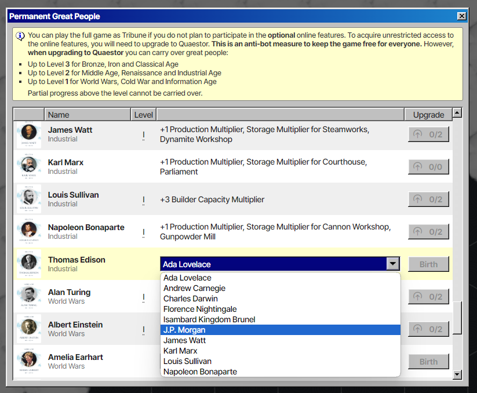Upgrade Louis Sullivan using 0/2 button
The height and width of the screenshot is (393, 477).
coord(428,199)
